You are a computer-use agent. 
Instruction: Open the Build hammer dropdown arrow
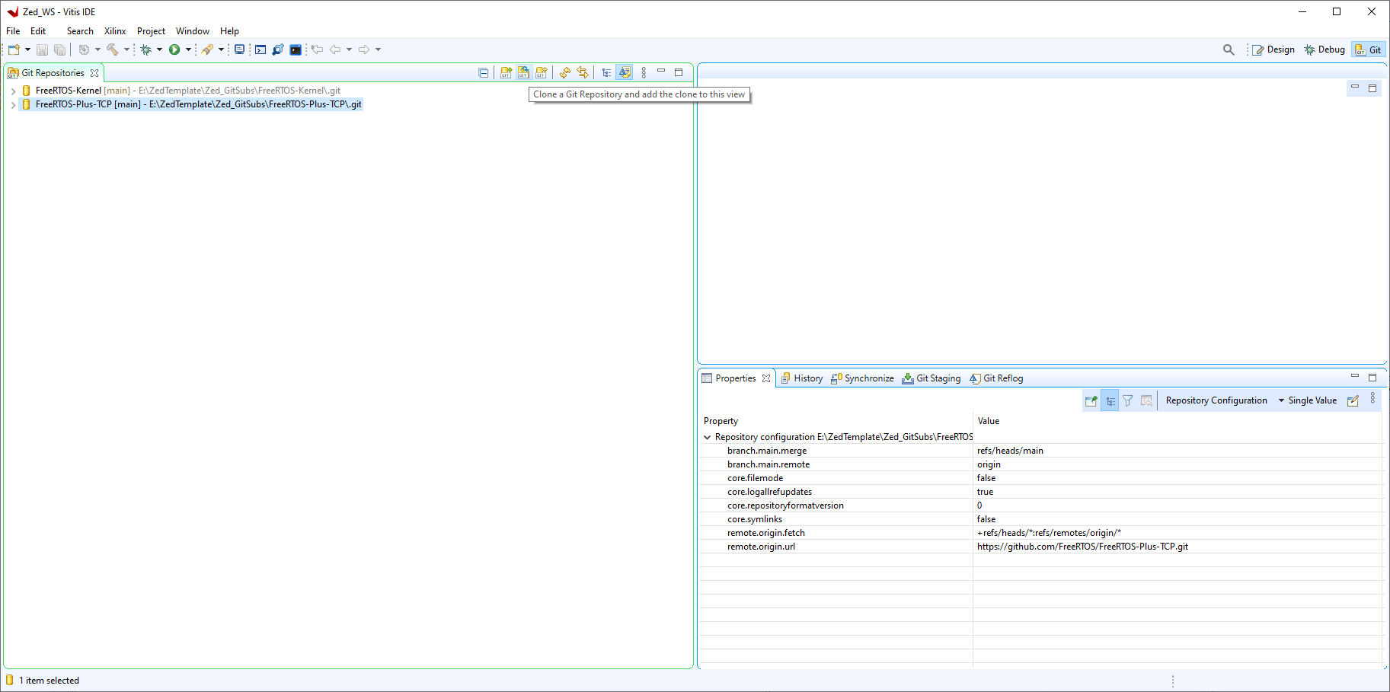(126, 49)
